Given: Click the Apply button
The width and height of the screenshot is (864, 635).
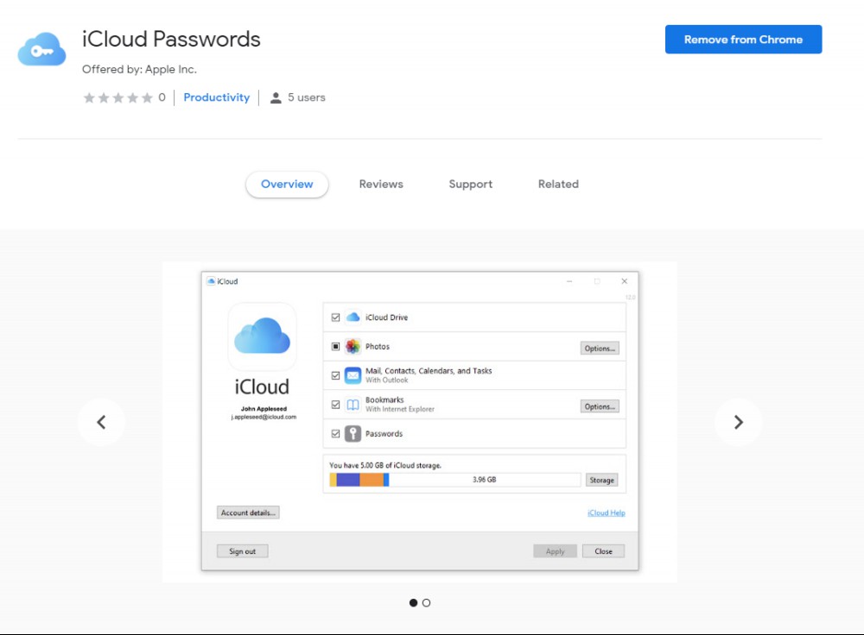Looking at the screenshot, I should point(555,551).
